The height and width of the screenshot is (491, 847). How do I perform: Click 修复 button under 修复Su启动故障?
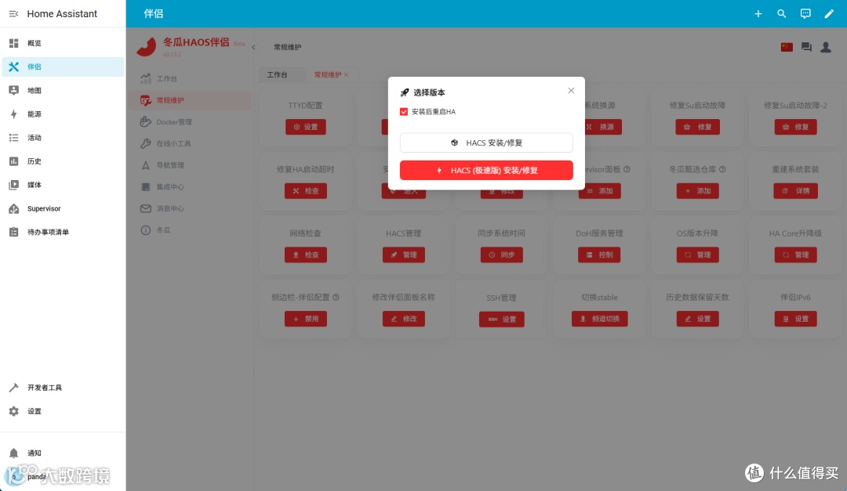697,127
